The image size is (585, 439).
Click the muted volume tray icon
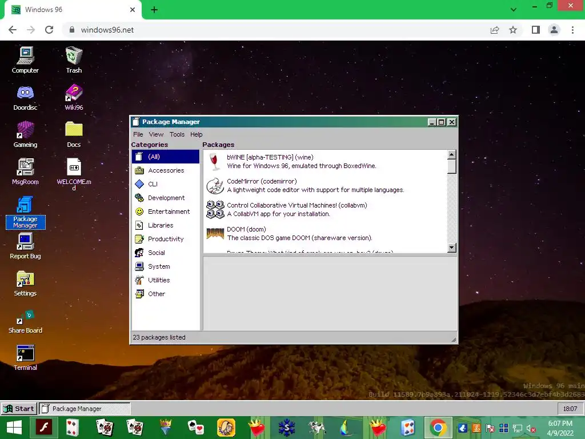click(531, 429)
